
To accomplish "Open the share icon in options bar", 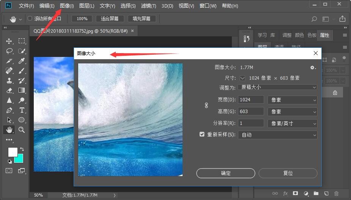I will click(342, 19).
